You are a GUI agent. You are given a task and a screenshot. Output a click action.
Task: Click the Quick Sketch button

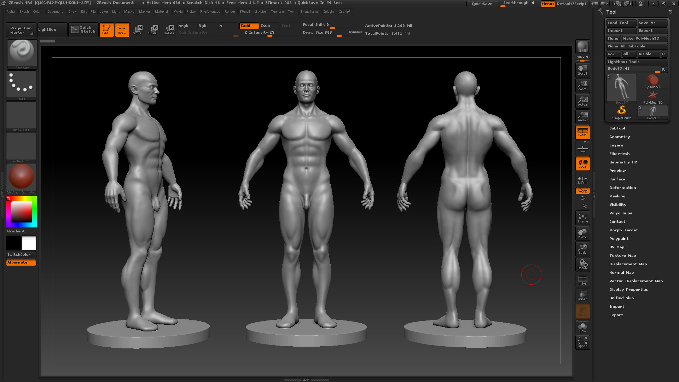tap(83, 30)
